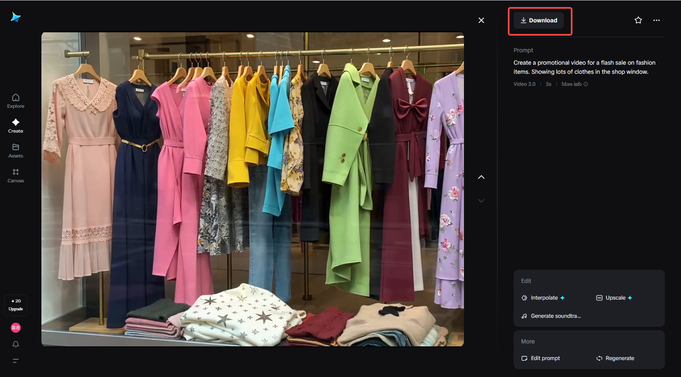Viewport: 681px width, 377px height.
Task: Click the Edit section heading
Action: coord(526,281)
